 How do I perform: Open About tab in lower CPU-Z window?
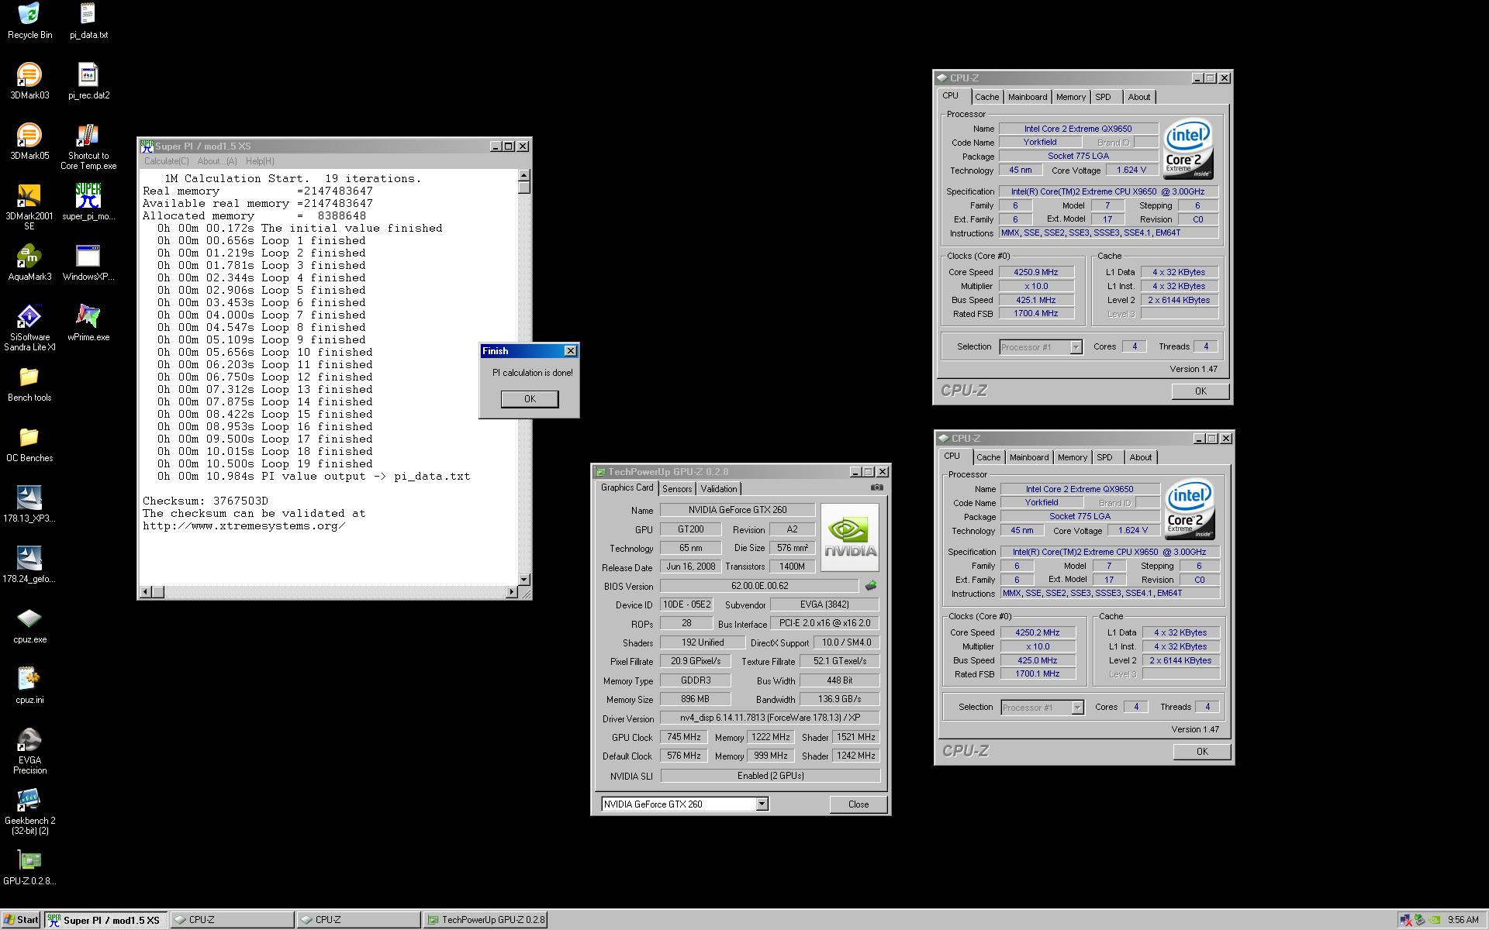coord(1140,457)
